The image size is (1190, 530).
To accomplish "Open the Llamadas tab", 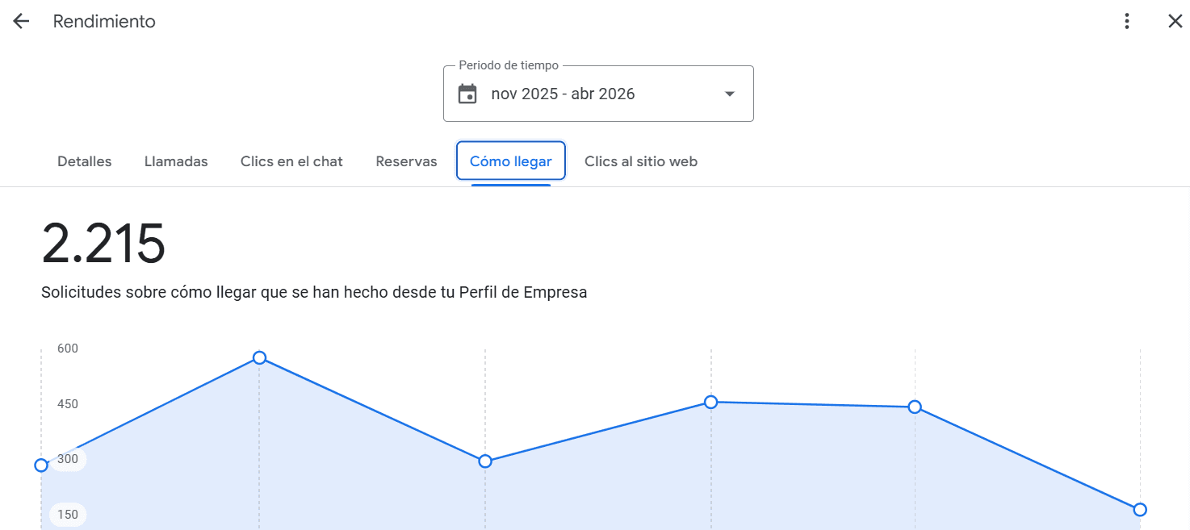I will [x=176, y=161].
